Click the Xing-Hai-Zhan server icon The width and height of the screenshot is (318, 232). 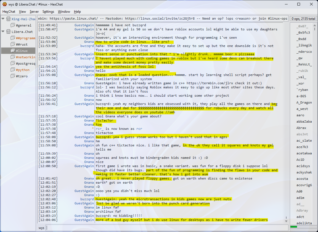[x=8, y=19]
